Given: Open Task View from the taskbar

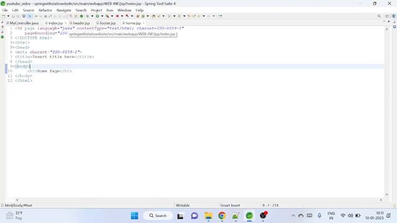Looking at the screenshot, I should tap(180, 216).
